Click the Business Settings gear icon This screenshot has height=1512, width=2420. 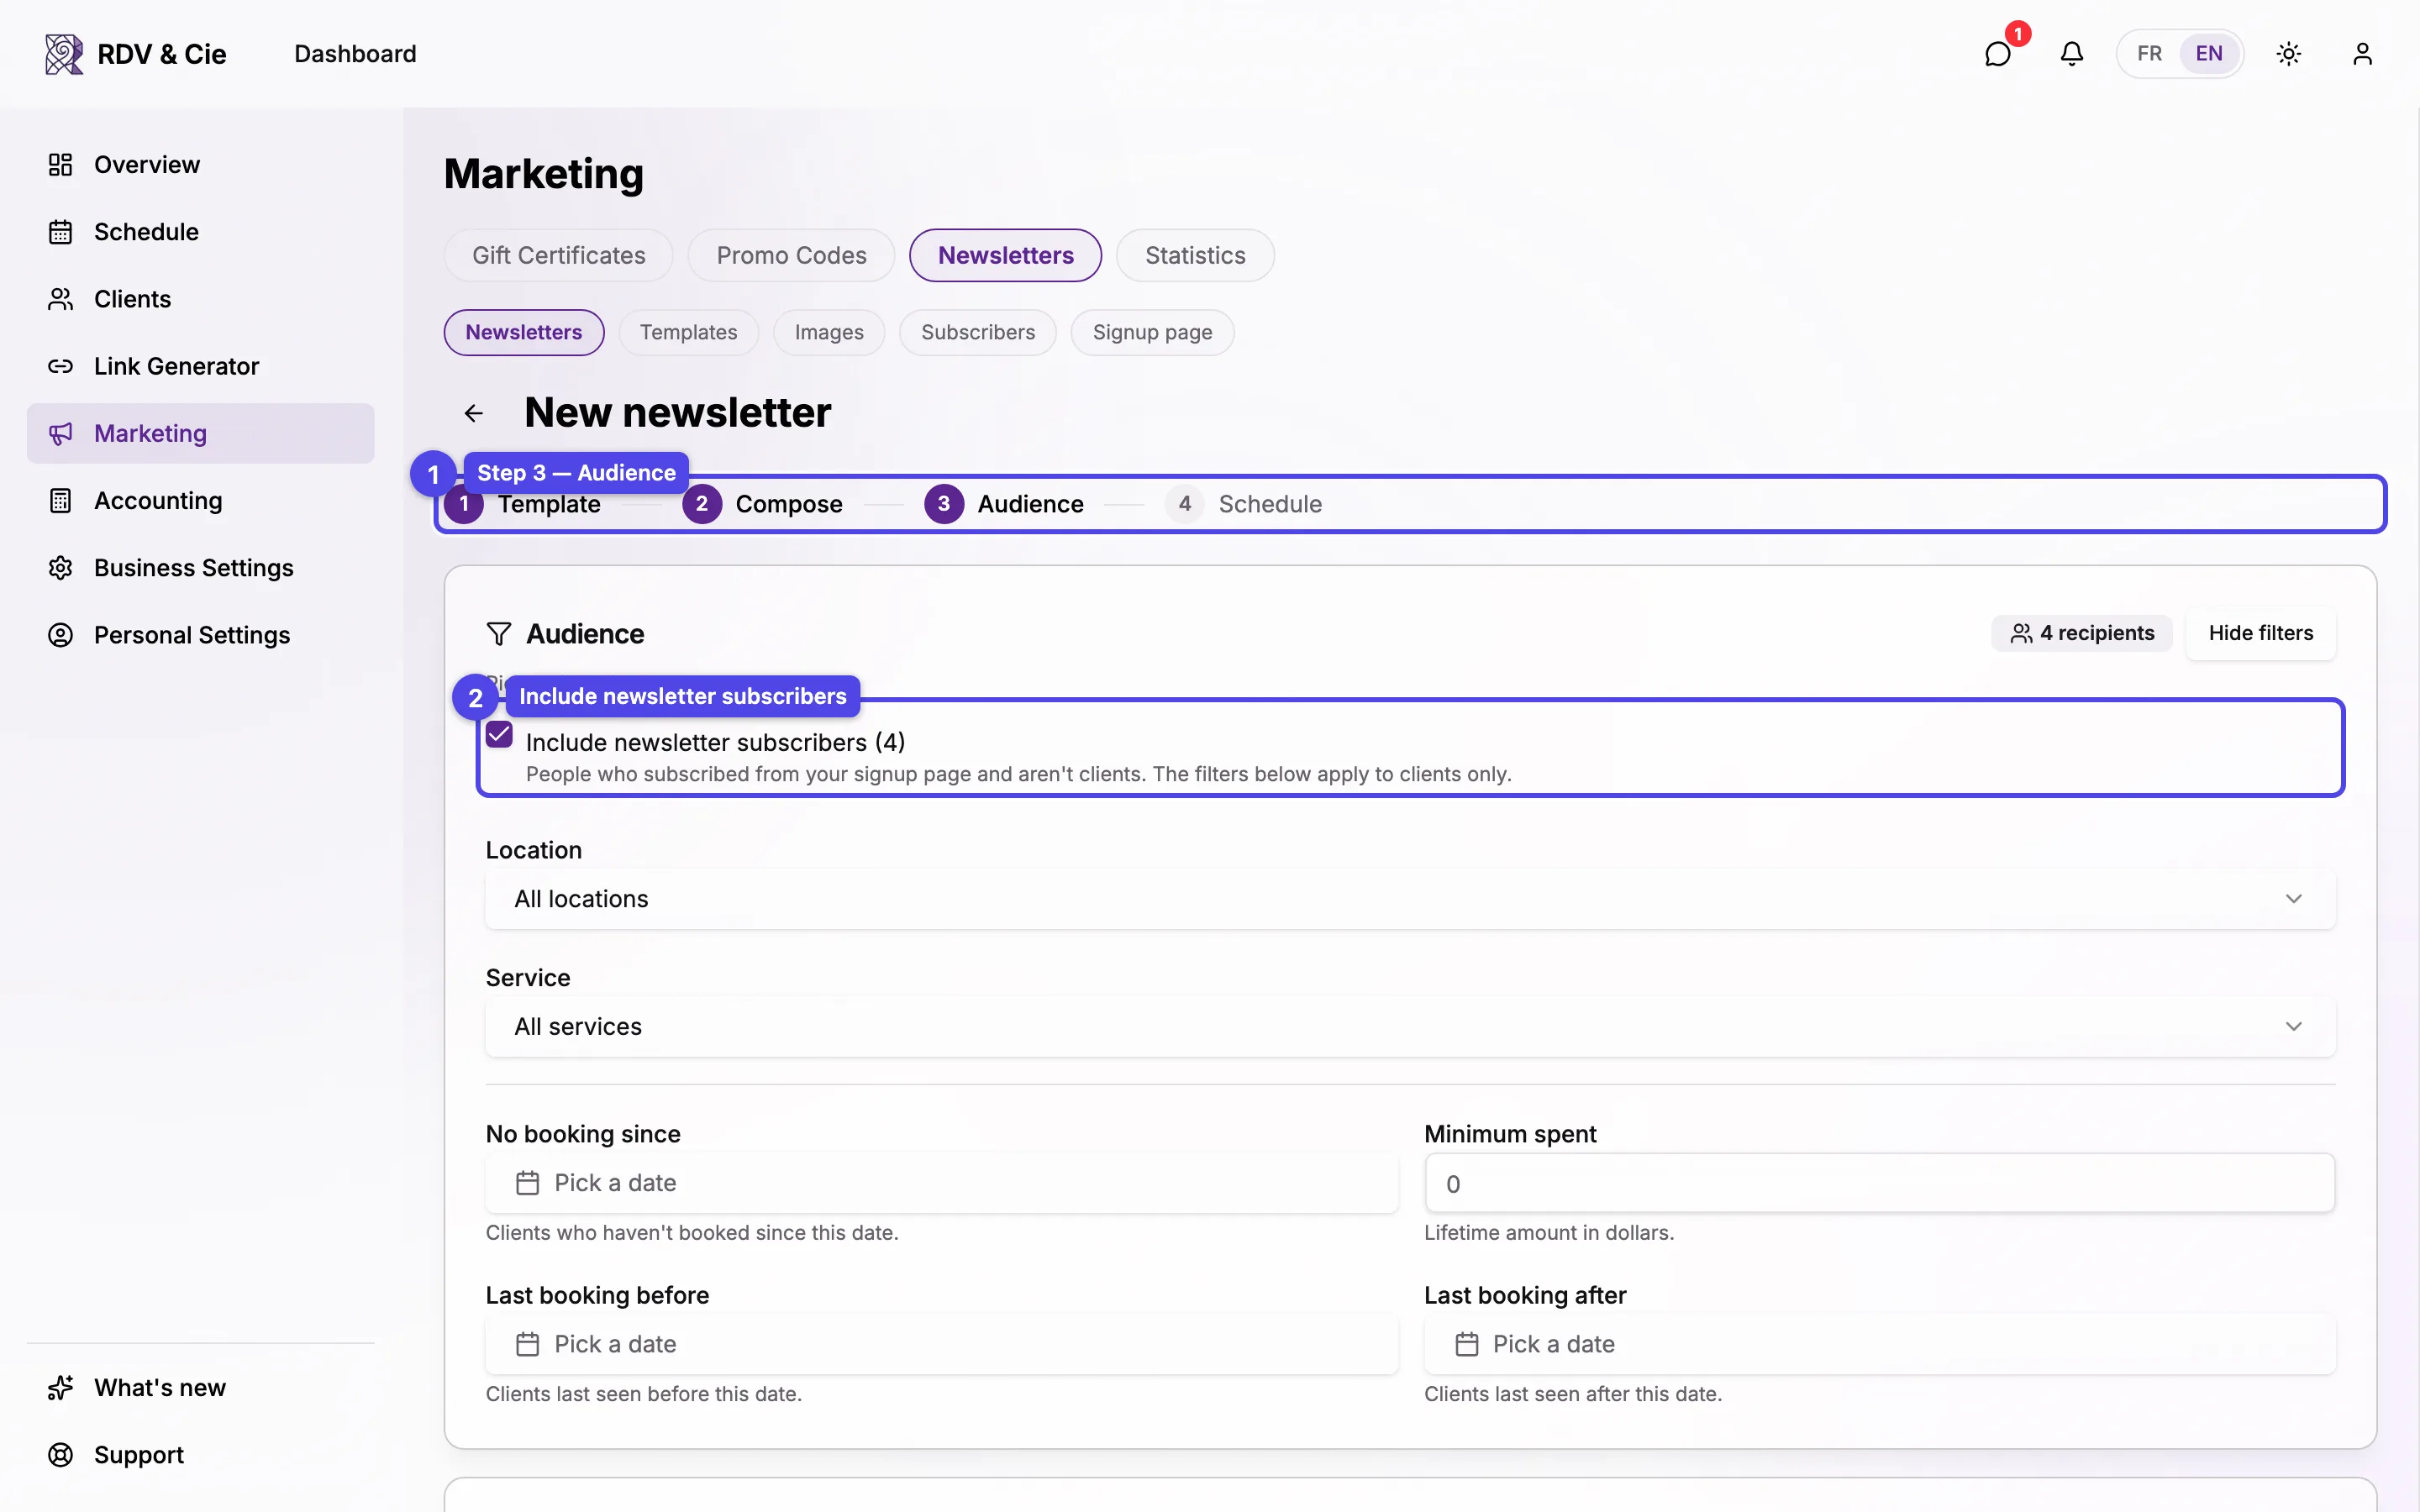(x=60, y=568)
